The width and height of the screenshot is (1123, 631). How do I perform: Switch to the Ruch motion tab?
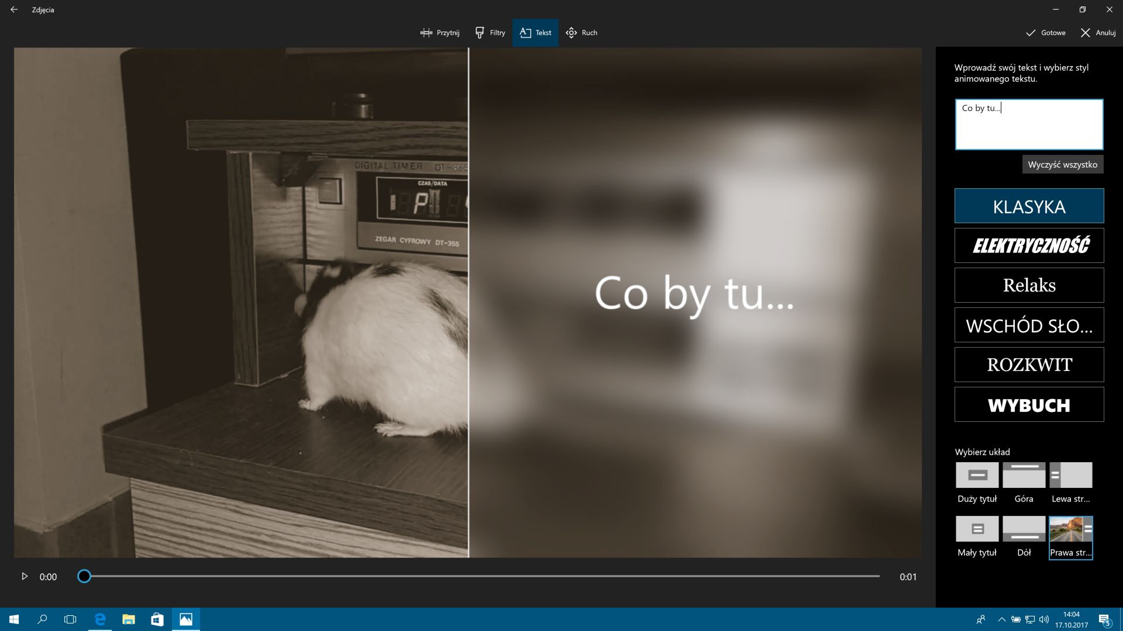click(581, 33)
